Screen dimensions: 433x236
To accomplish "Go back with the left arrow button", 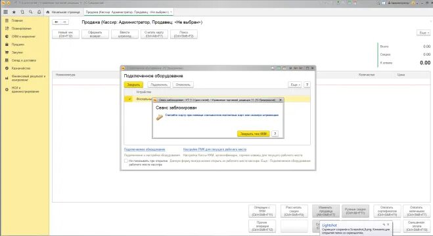I will [57, 22].
